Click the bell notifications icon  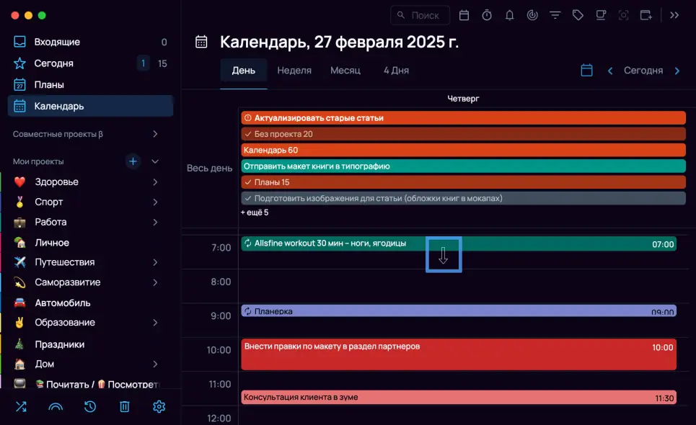pos(509,15)
